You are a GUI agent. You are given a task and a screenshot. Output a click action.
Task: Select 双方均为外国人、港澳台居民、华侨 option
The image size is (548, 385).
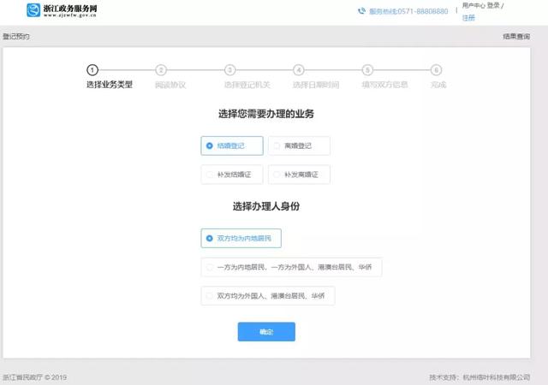[x=268, y=296]
